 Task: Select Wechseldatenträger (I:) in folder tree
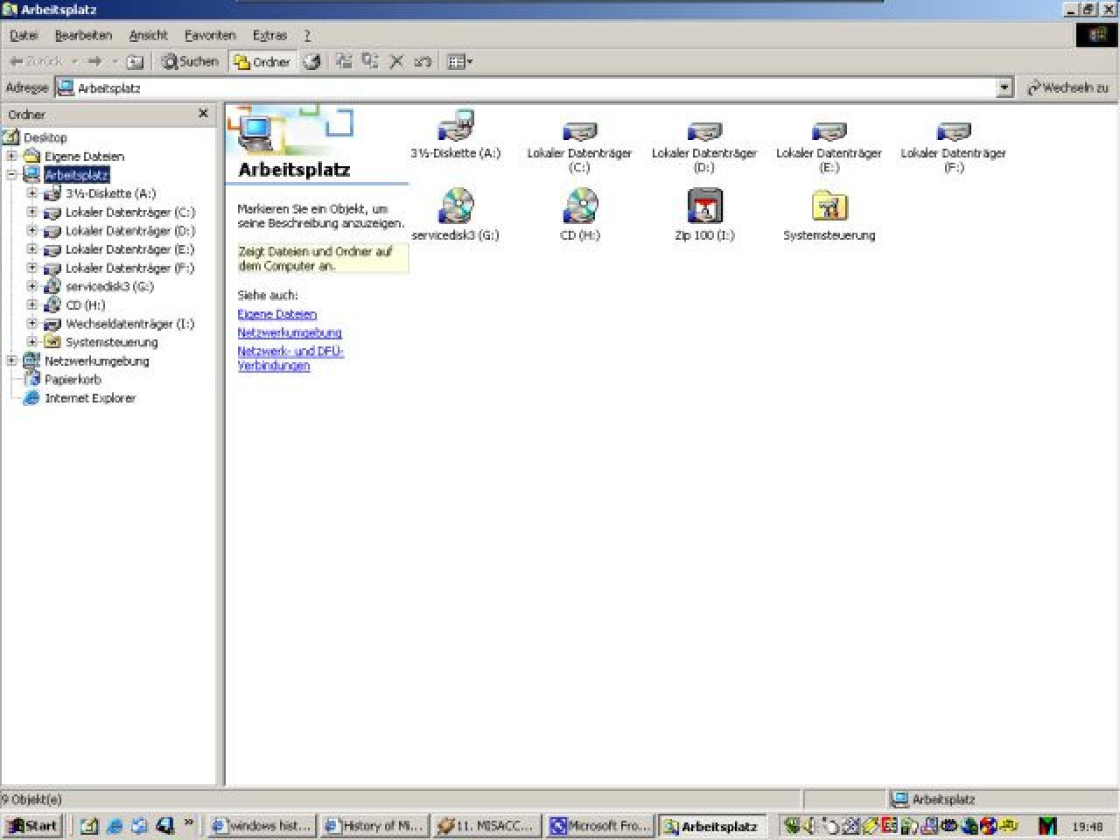pos(129,324)
